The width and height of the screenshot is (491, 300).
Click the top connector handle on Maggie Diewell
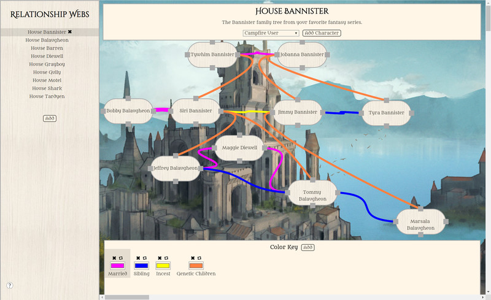point(239,135)
